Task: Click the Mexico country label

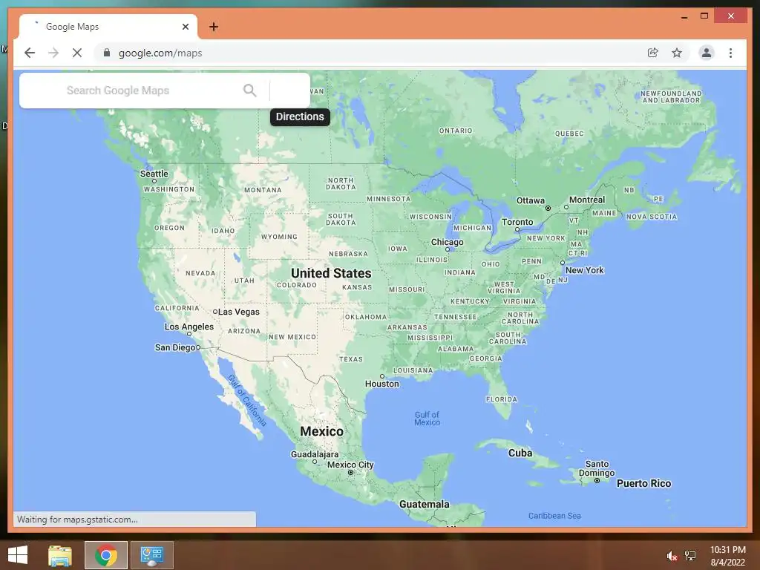Action: (x=321, y=431)
